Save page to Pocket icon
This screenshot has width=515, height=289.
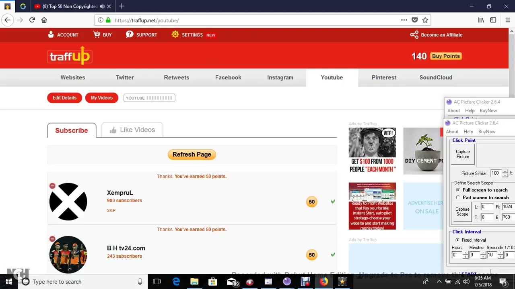[415, 20]
